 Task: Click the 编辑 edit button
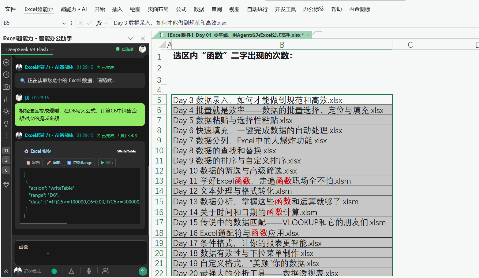click(53, 163)
